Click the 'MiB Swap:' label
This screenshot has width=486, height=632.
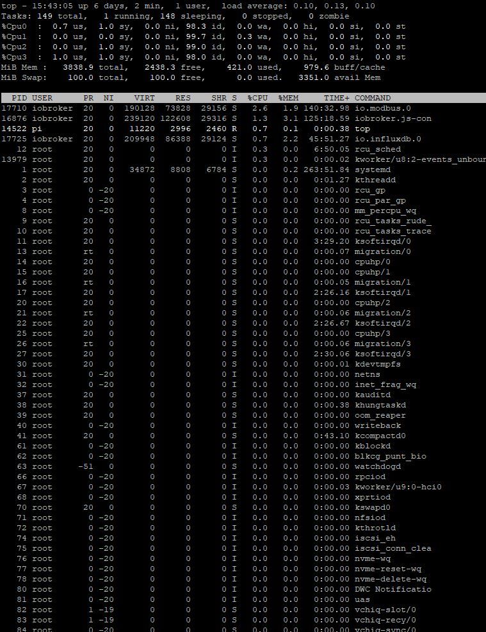(24, 77)
